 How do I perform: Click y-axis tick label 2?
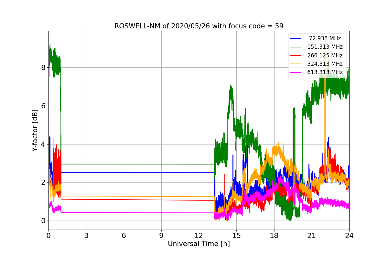point(43,183)
